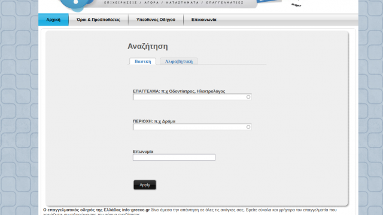Click the autocomplete circle in ΠΕΡΙΟΧΗ field

[x=248, y=127]
